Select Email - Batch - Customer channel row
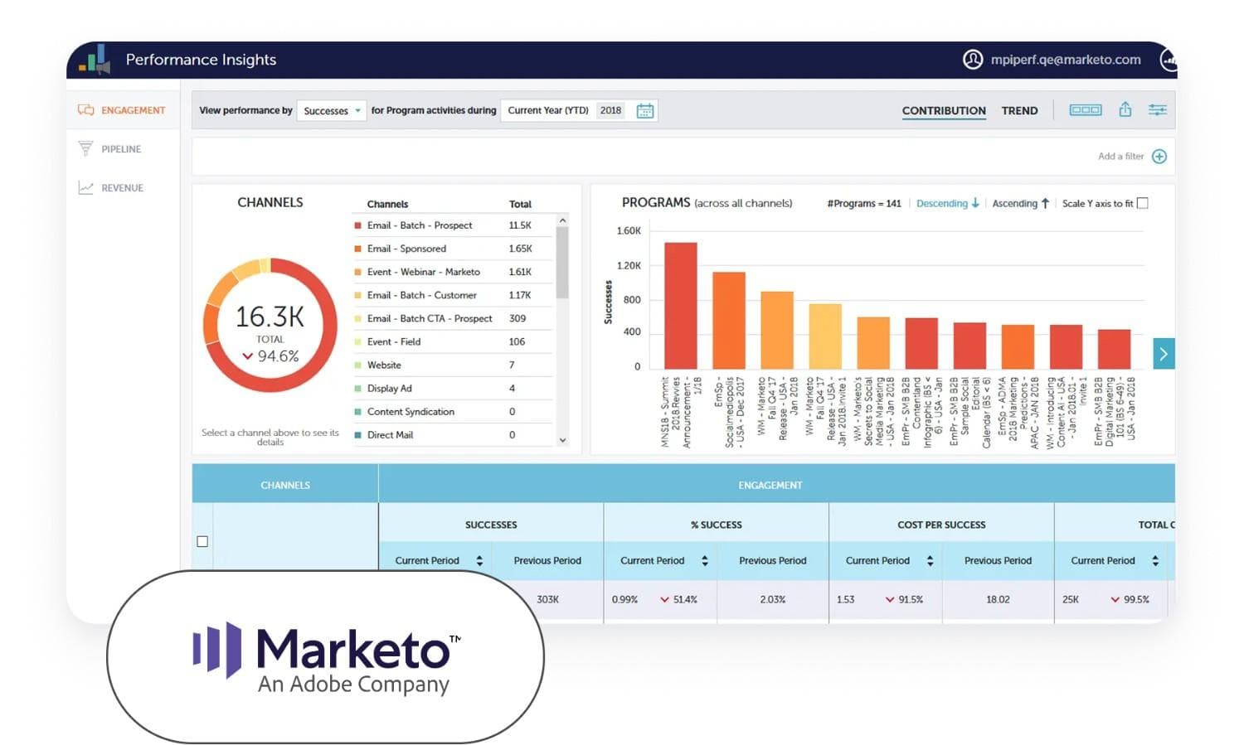1244x745 pixels. pyautogui.click(x=453, y=295)
